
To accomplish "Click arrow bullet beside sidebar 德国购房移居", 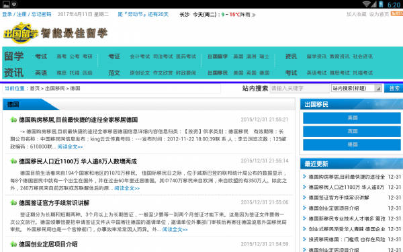I will [x=304, y=177].
